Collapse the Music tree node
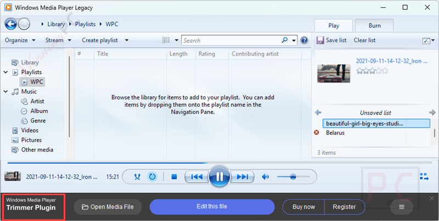Viewport: 439px width, 221px height. coord(5,92)
